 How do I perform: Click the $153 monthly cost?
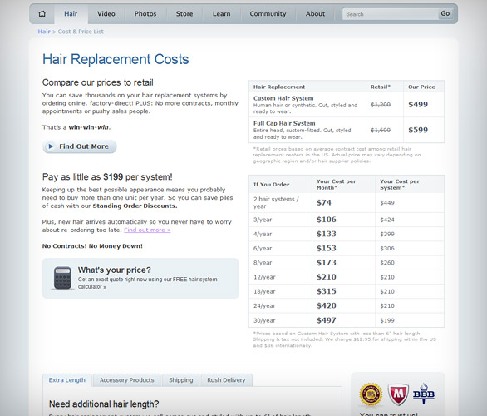tap(327, 248)
